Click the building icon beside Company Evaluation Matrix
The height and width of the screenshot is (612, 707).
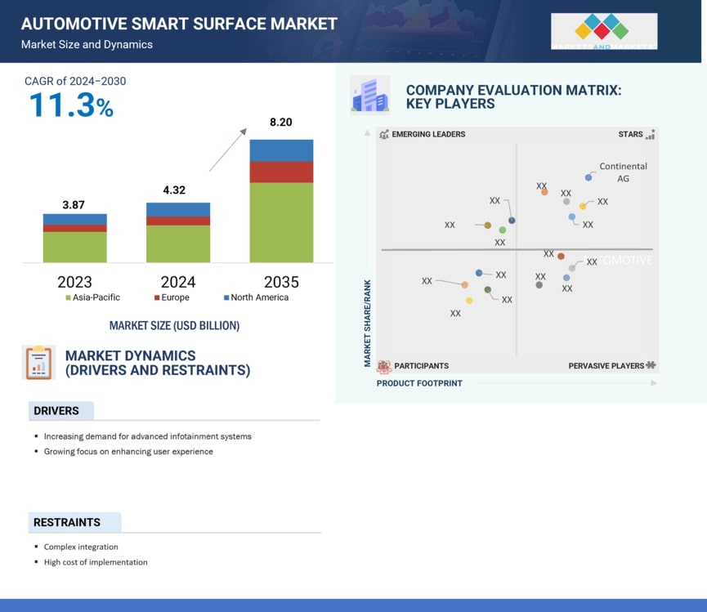click(x=369, y=95)
